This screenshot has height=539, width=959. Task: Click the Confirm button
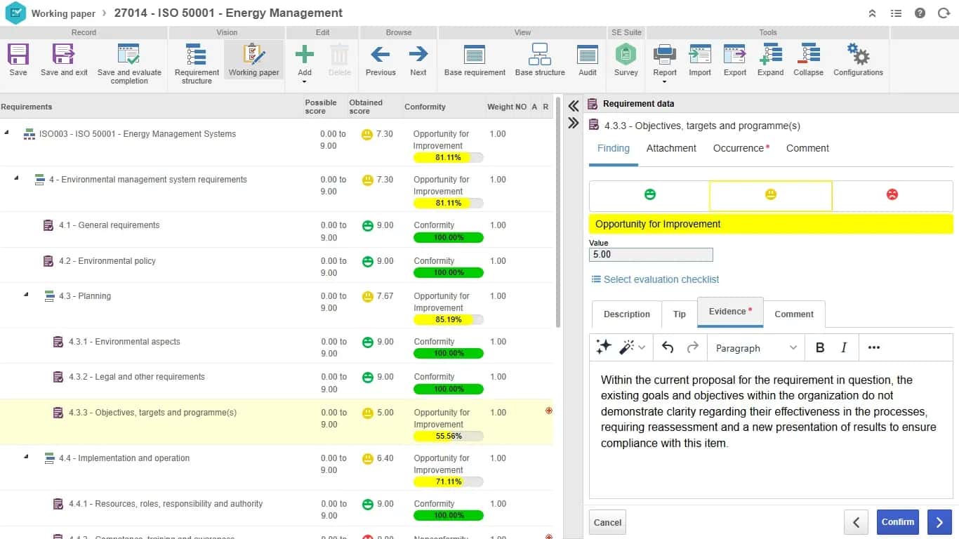(x=898, y=522)
